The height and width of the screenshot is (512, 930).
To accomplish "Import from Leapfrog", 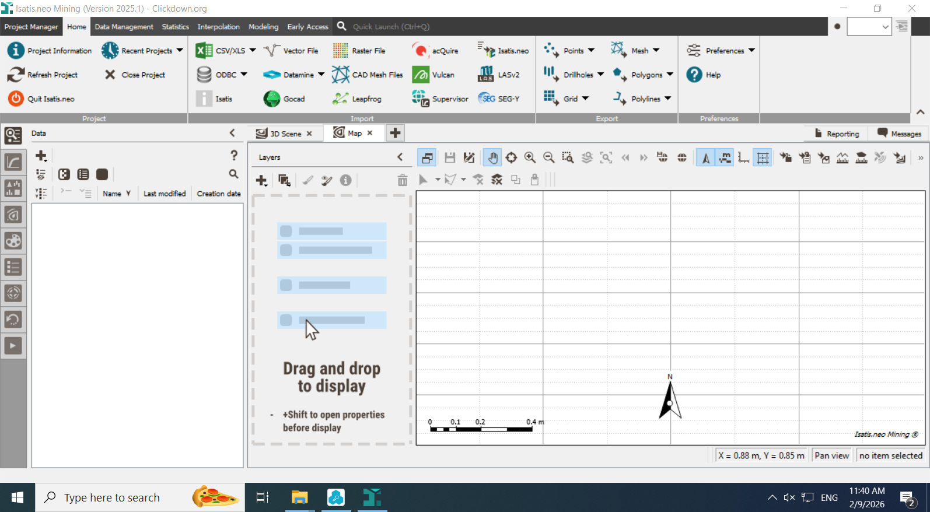I will point(356,99).
